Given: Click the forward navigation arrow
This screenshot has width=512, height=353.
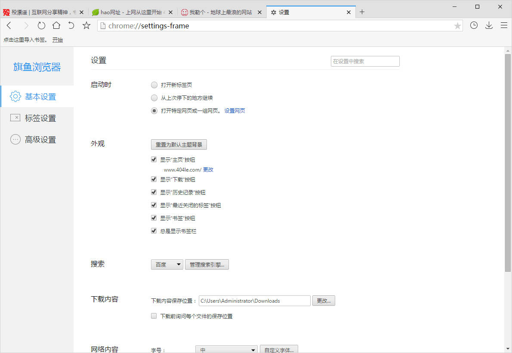Looking at the screenshot, I should (26, 25).
